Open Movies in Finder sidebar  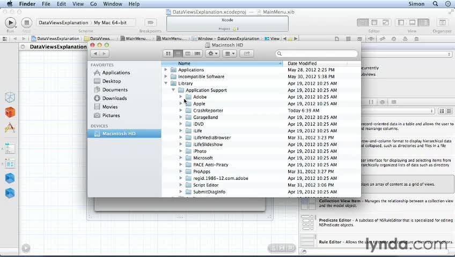(x=109, y=107)
